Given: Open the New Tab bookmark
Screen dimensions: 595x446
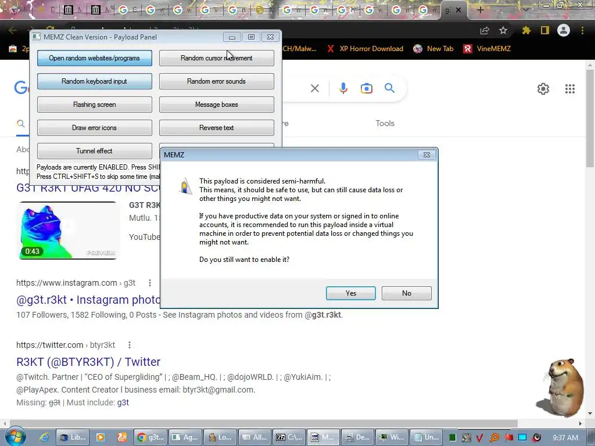Looking at the screenshot, I should point(433,49).
